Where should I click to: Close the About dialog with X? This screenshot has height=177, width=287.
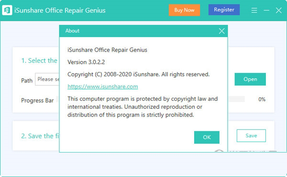(x=221, y=31)
